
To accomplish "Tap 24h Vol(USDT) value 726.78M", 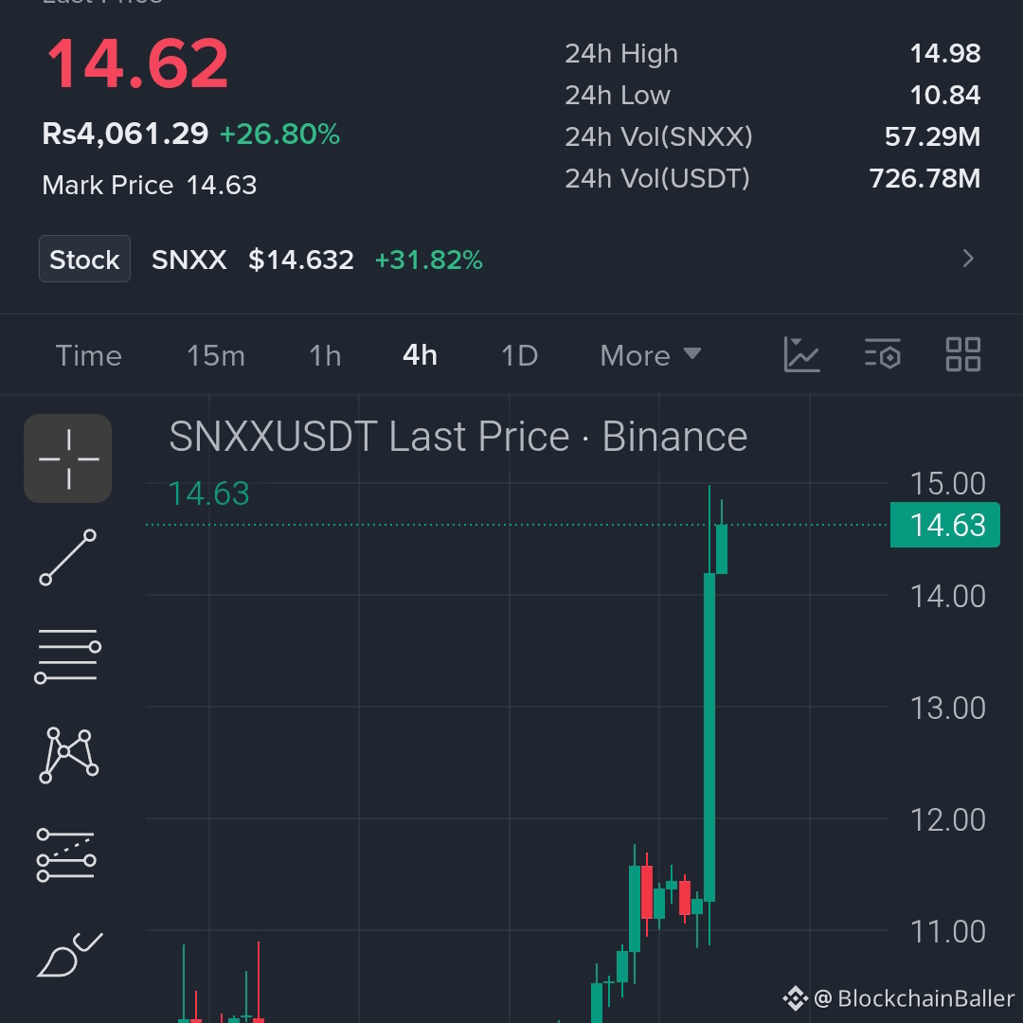I will click(925, 178).
